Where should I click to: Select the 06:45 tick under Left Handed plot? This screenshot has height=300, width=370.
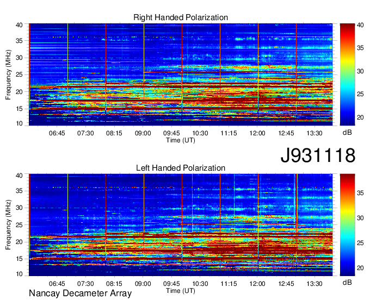coord(57,284)
